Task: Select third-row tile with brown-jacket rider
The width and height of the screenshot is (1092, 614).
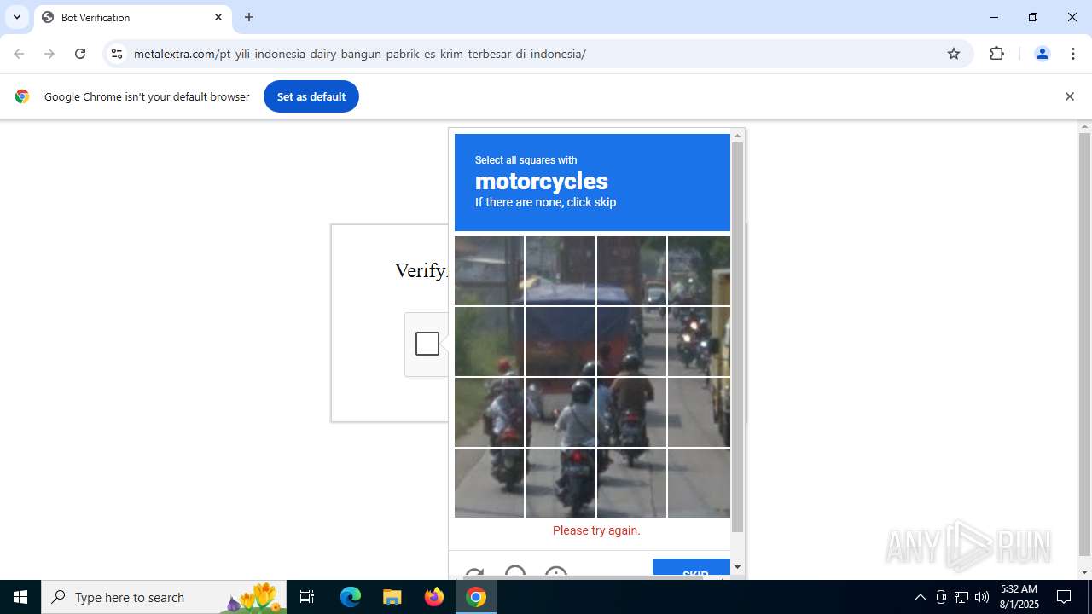Action: [631, 412]
